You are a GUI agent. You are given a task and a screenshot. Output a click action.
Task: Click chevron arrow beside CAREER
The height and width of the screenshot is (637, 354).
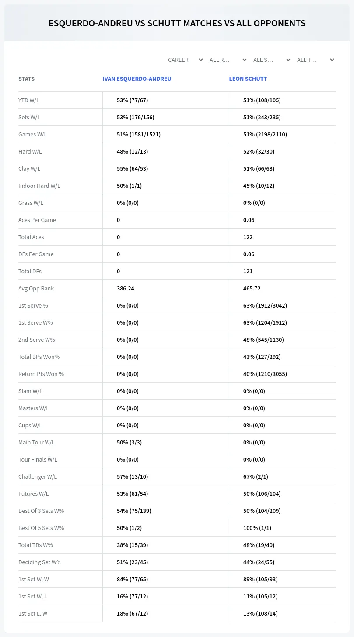pos(201,60)
